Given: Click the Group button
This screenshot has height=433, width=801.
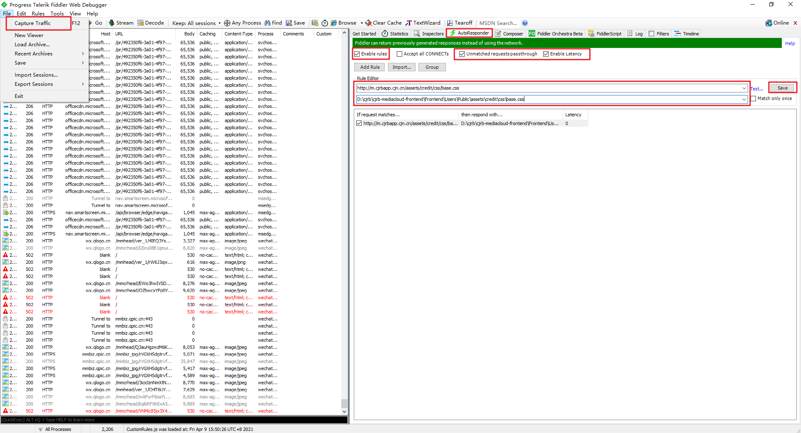Looking at the screenshot, I should pos(432,67).
